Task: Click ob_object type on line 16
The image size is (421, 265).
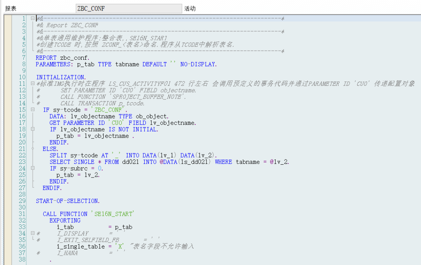Action: [151, 116]
